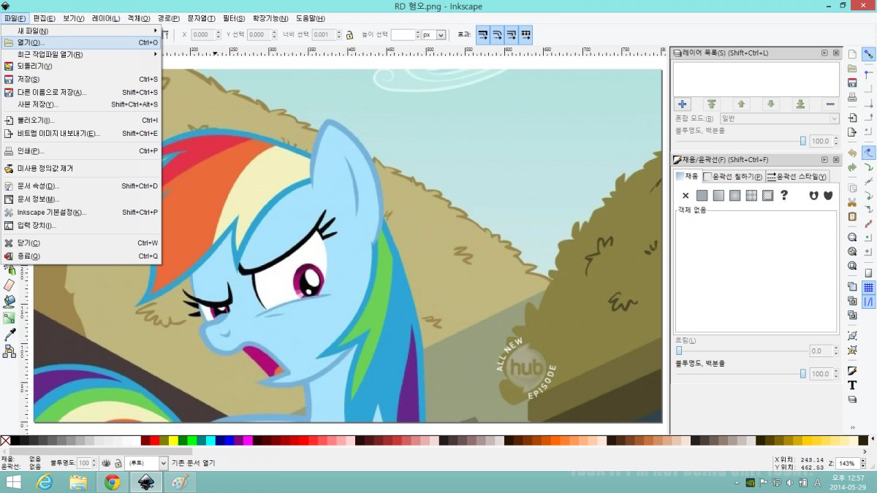The width and height of the screenshot is (877, 493).
Task: Toggle snap to guides icon
Action: coord(869,302)
